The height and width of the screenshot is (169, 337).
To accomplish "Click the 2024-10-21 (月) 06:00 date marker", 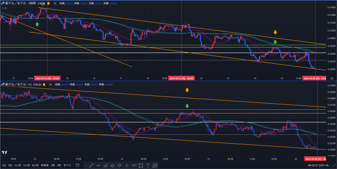I will coord(181,78).
